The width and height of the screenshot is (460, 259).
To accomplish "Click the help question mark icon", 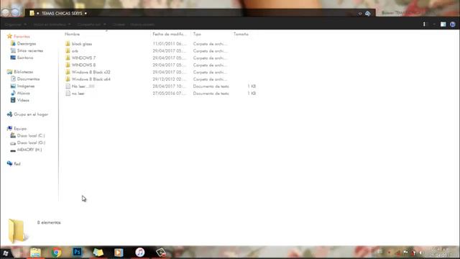I will tap(453, 24).
